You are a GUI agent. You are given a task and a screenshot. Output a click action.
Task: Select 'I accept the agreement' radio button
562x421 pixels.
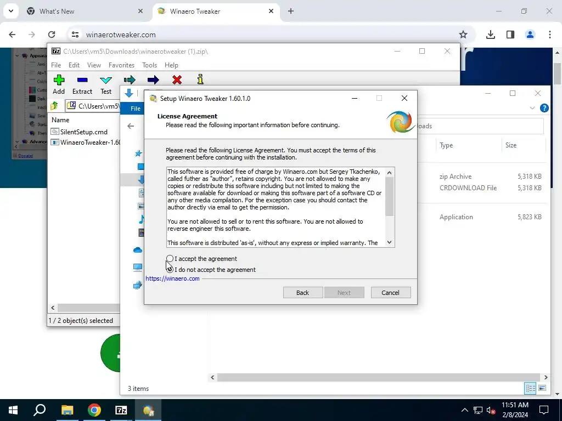(x=170, y=259)
